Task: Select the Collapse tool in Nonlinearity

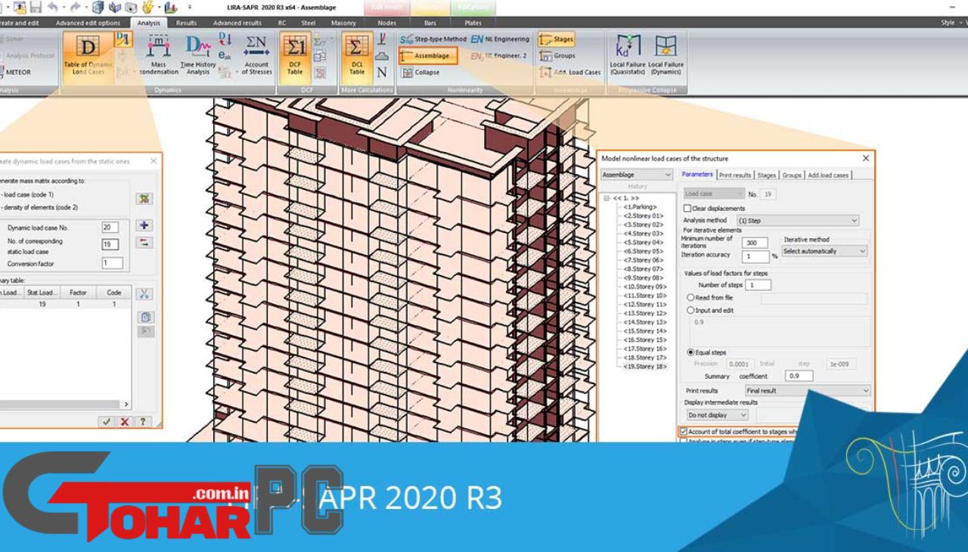Action: point(420,73)
